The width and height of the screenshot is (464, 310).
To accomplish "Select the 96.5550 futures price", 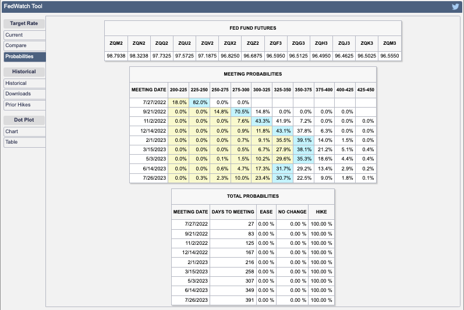I will click(x=389, y=56).
